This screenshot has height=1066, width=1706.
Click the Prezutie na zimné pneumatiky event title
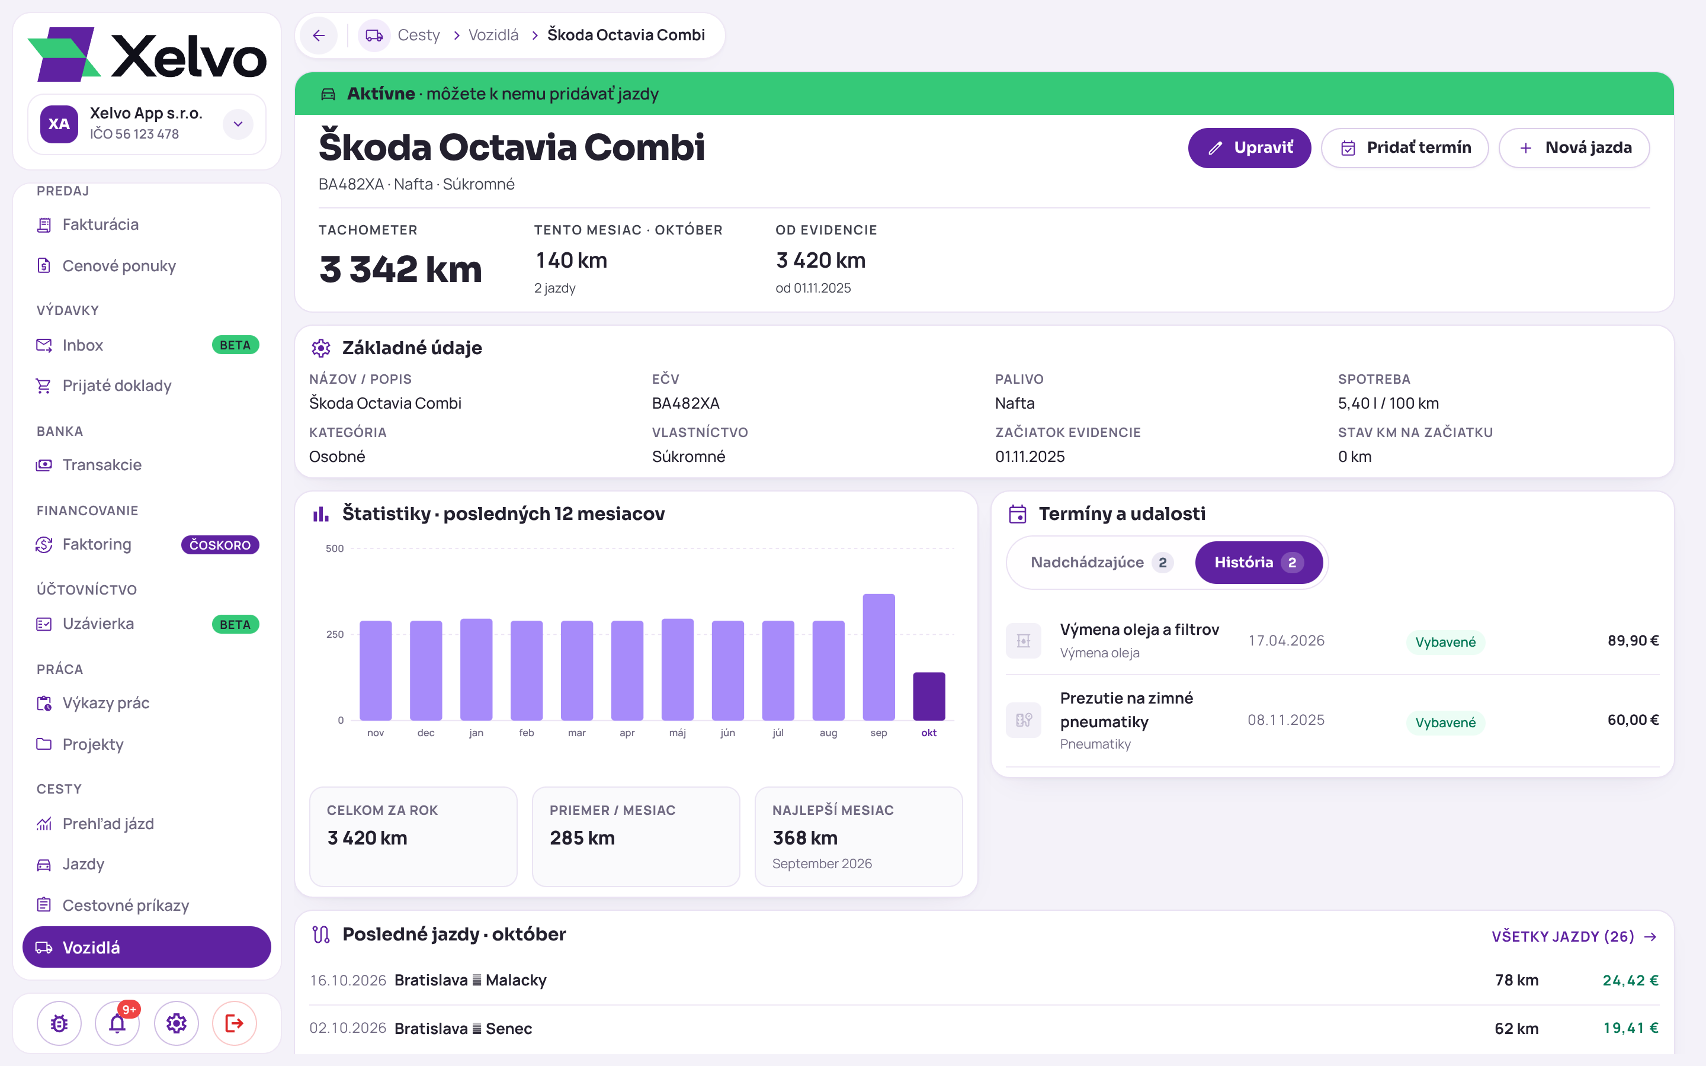pyautogui.click(x=1127, y=710)
